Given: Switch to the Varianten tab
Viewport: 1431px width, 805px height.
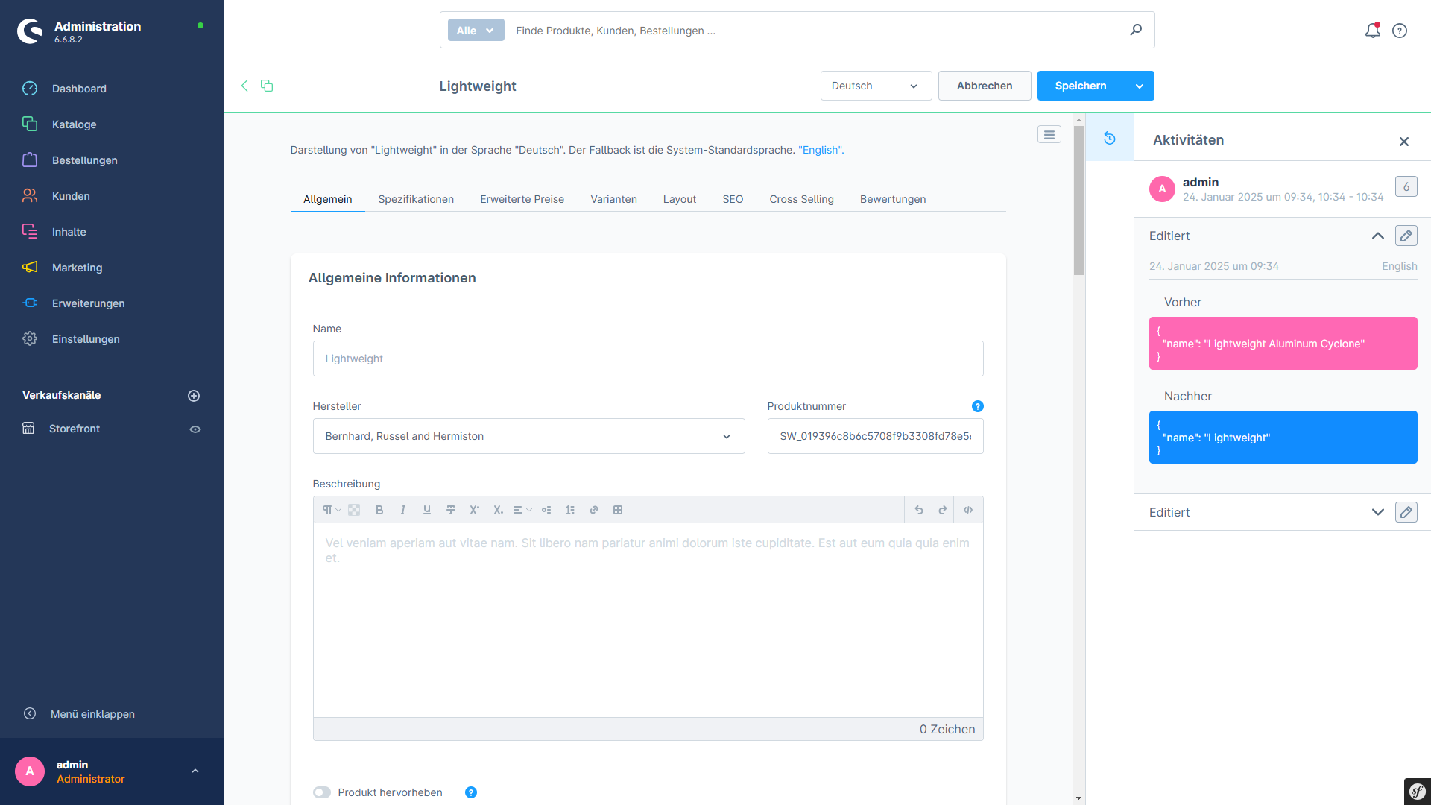Looking at the screenshot, I should pos(613,200).
